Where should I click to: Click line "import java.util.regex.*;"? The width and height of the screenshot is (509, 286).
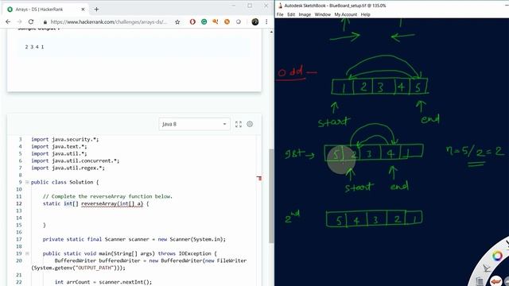[68, 168]
